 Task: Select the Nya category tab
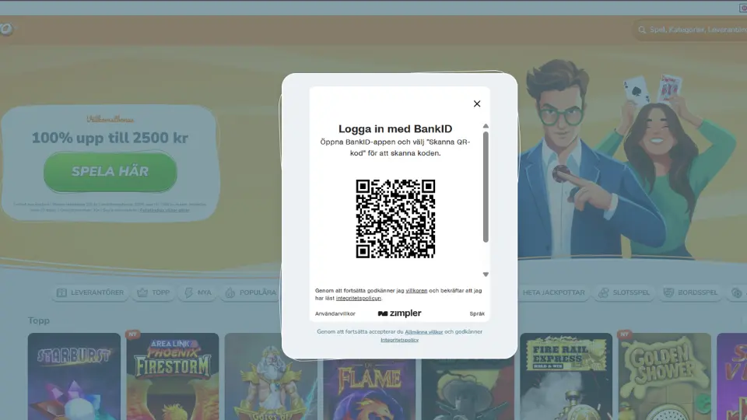click(x=198, y=292)
